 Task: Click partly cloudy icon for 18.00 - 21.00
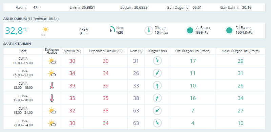pos(52,111)
